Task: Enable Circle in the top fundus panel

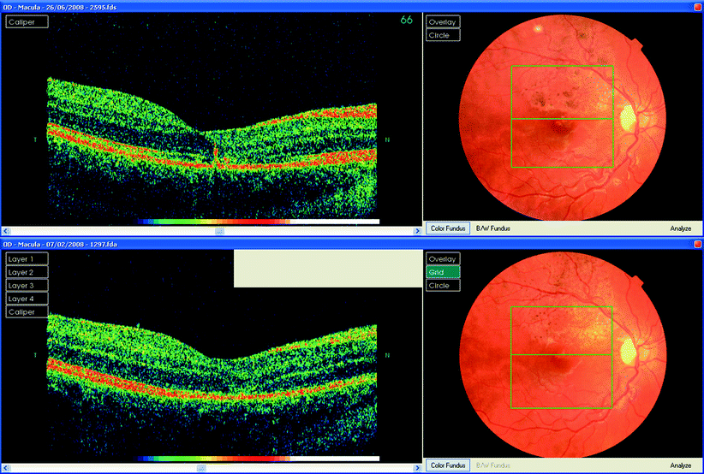Action: click(x=443, y=35)
